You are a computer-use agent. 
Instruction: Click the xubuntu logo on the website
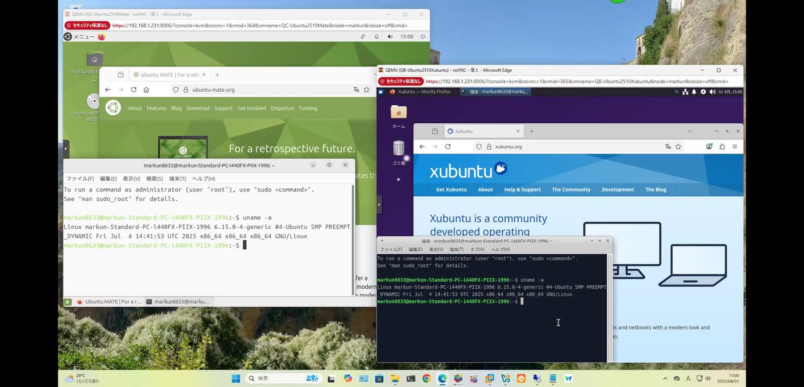[468, 170]
